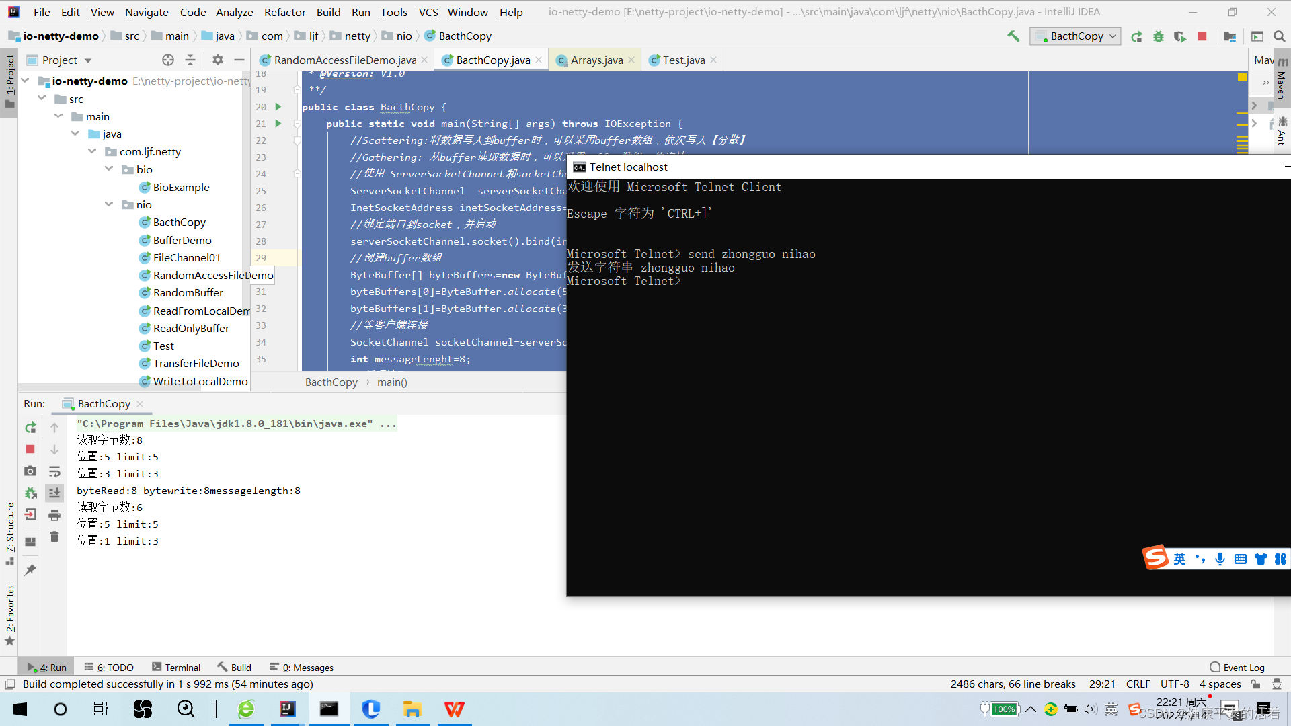Switch to the Arrays.java editor tab

click(596, 60)
